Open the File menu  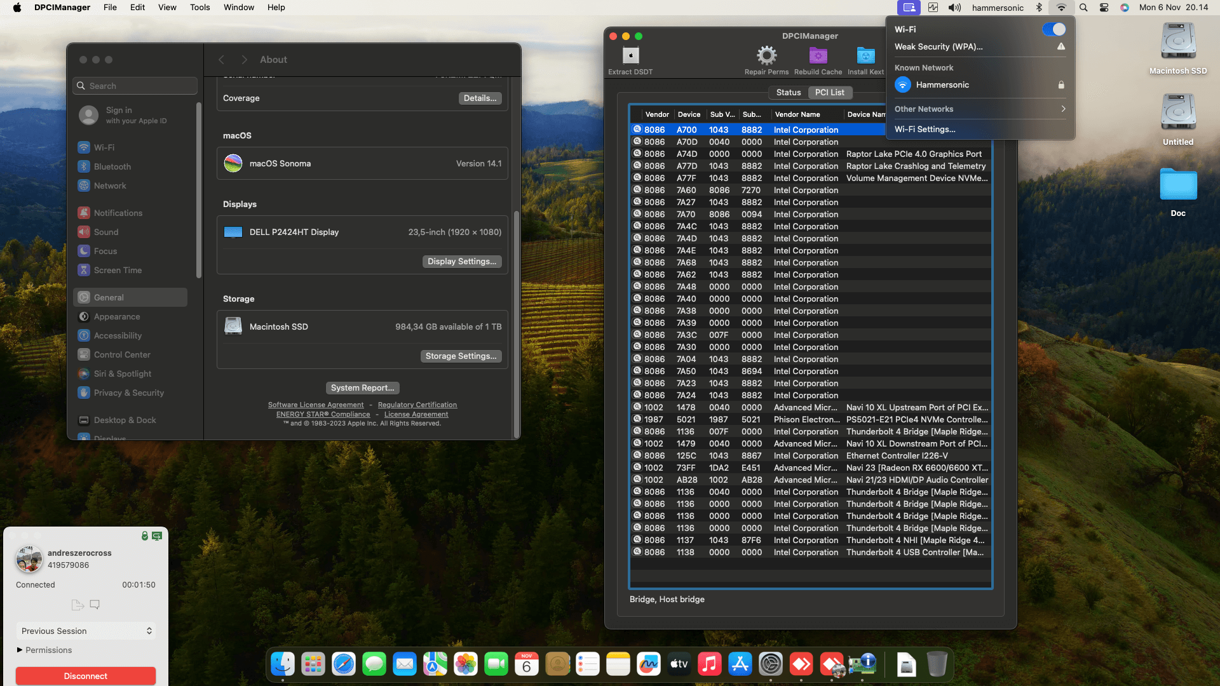tap(110, 8)
